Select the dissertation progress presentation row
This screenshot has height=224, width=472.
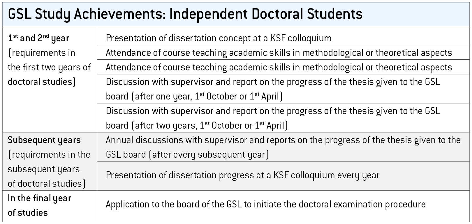point(242,175)
